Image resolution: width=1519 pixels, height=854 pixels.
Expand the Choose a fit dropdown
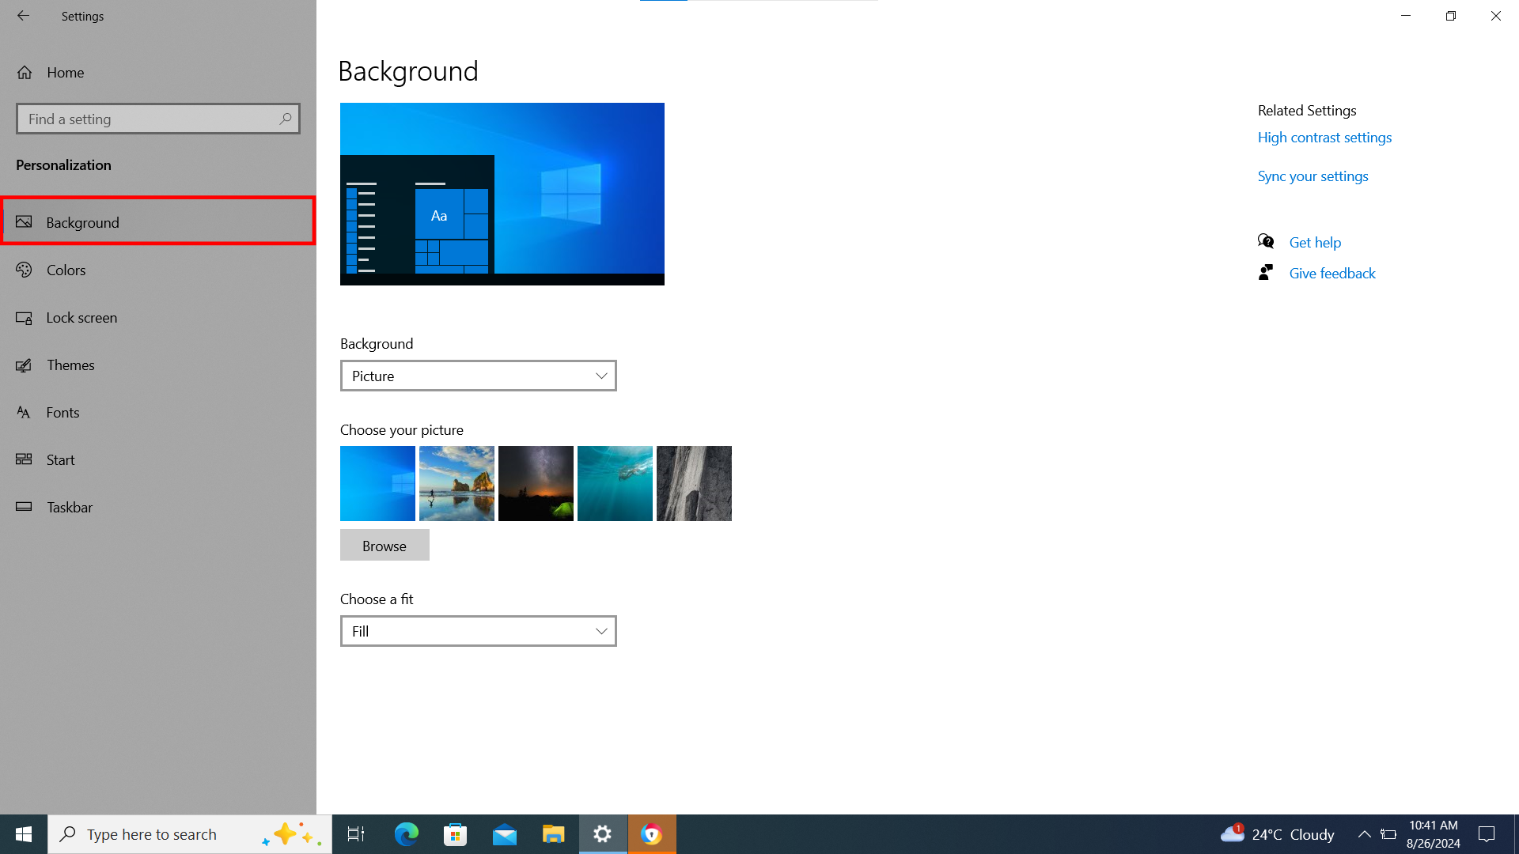pos(478,631)
